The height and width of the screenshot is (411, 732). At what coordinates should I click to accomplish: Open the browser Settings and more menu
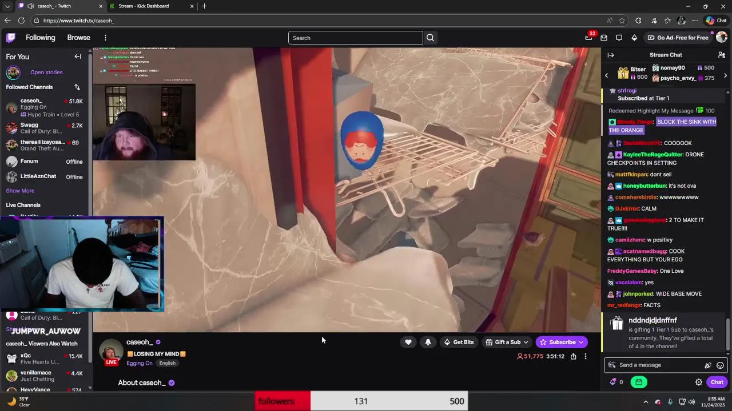click(x=695, y=21)
